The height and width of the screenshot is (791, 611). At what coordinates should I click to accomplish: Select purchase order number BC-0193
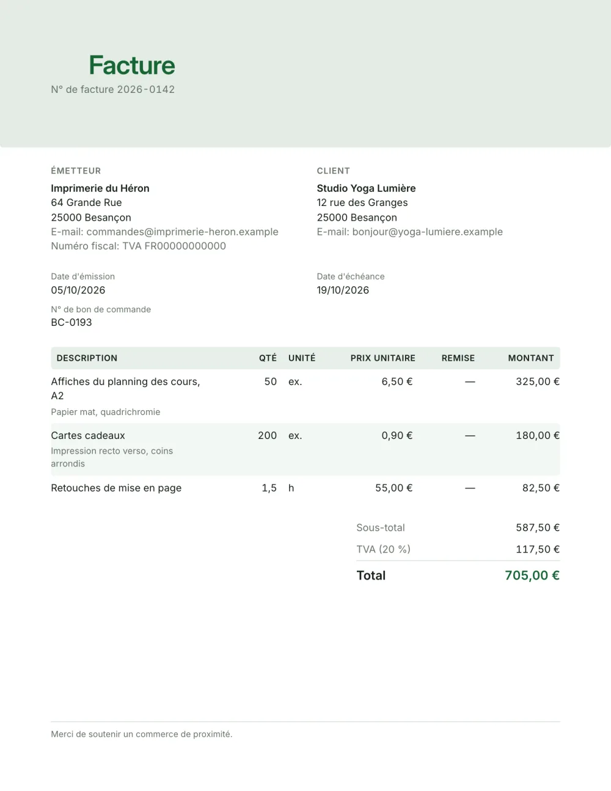(71, 322)
